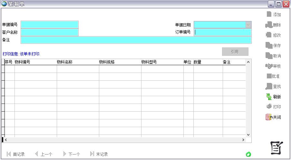Click the table's vertical scrollbar down arrow
This screenshot has height=160, width=291.
click(x=248, y=135)
